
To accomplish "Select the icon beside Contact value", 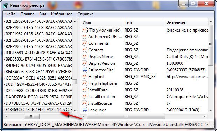I will pyautogui.click(x=85, y=50).
